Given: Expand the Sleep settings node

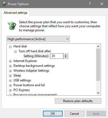Looking at the screenshot, I should [10, 76].
